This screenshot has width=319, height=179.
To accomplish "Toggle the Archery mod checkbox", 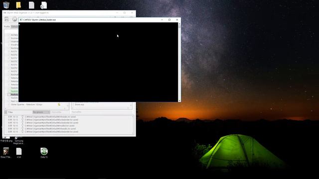I will click(9, 35).
